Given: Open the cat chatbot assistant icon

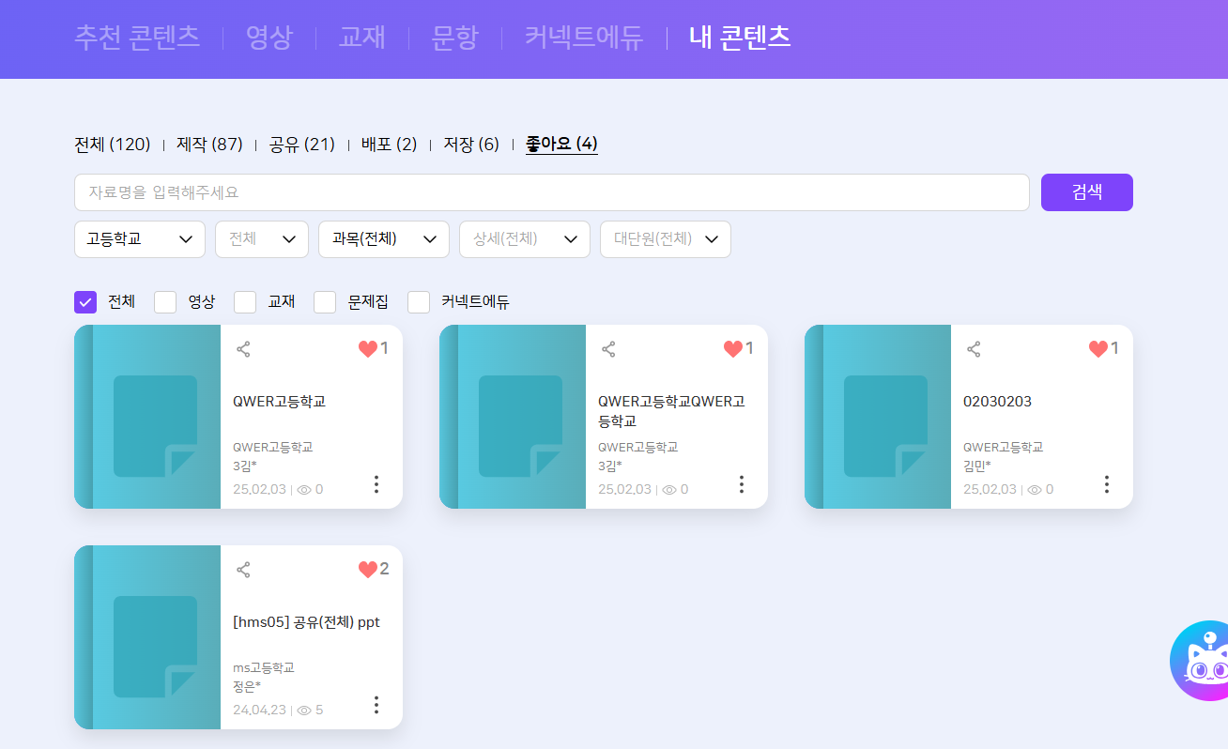Looking at the screenshot, I should [x=1204, y=662].
